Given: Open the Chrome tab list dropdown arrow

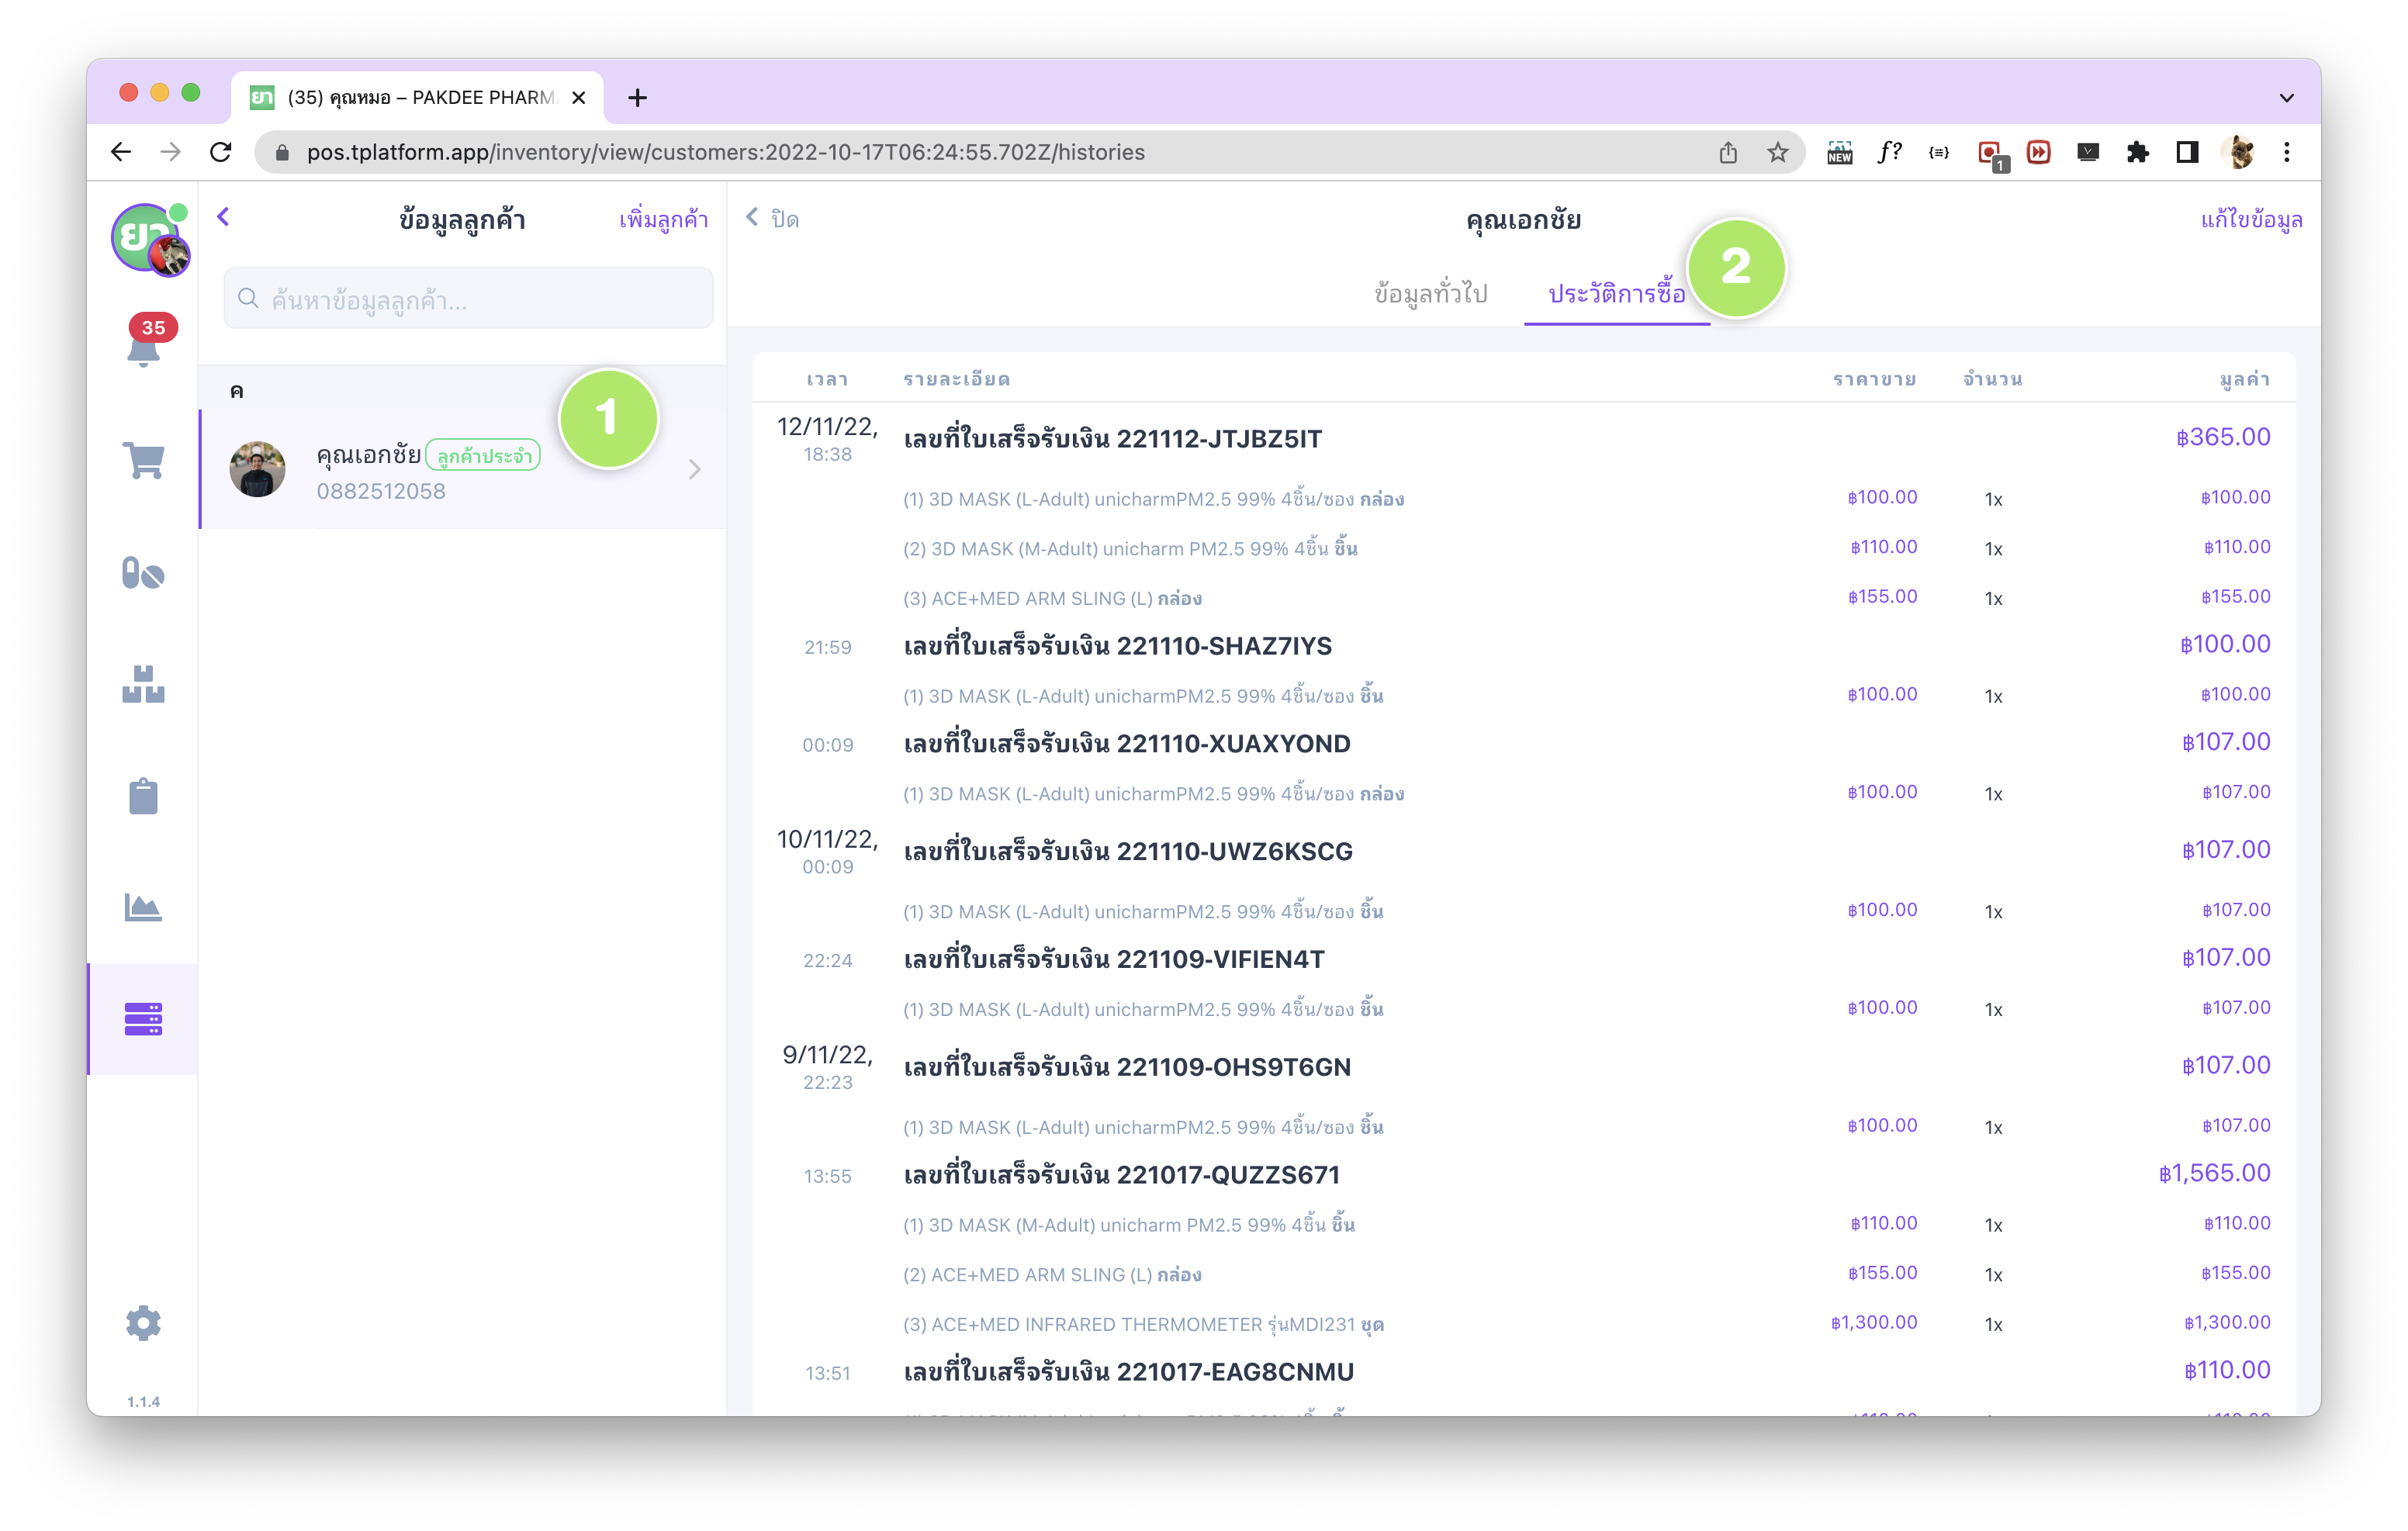Looking at the screenshot, I should (x=2286, y=97).
